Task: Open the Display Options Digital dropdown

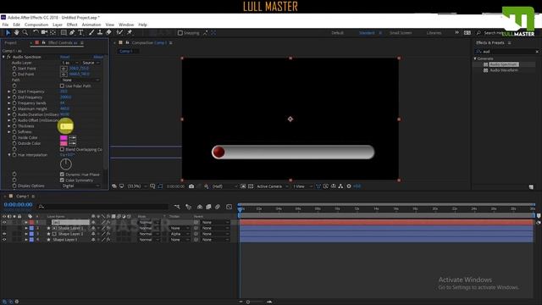Action: tap(80, 186)
